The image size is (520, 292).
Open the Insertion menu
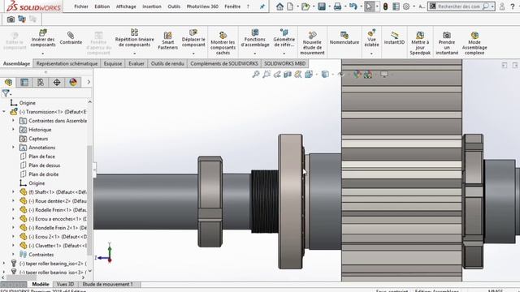(x=152, y=6)
